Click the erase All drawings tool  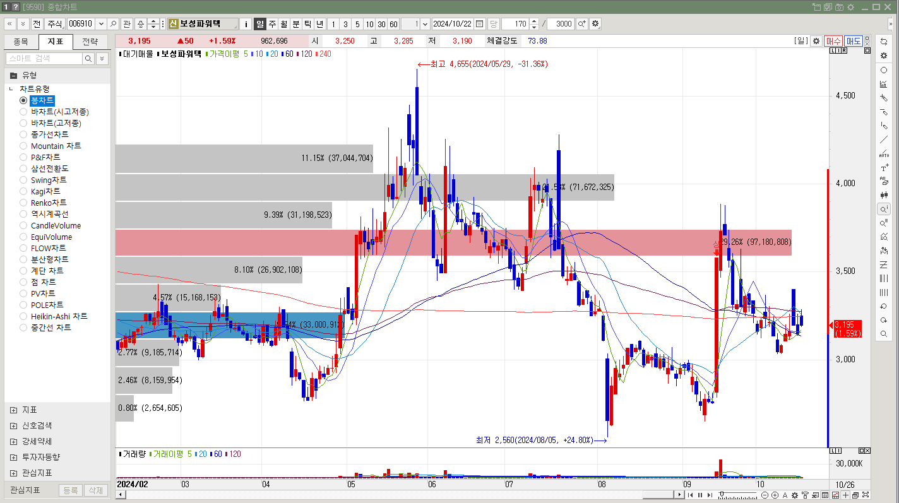(884, 181)
